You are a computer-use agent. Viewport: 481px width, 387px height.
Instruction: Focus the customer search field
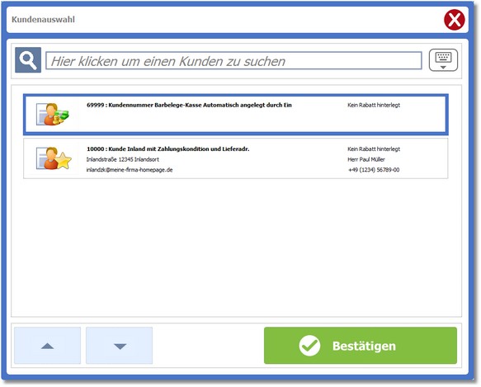click(233, 61)
